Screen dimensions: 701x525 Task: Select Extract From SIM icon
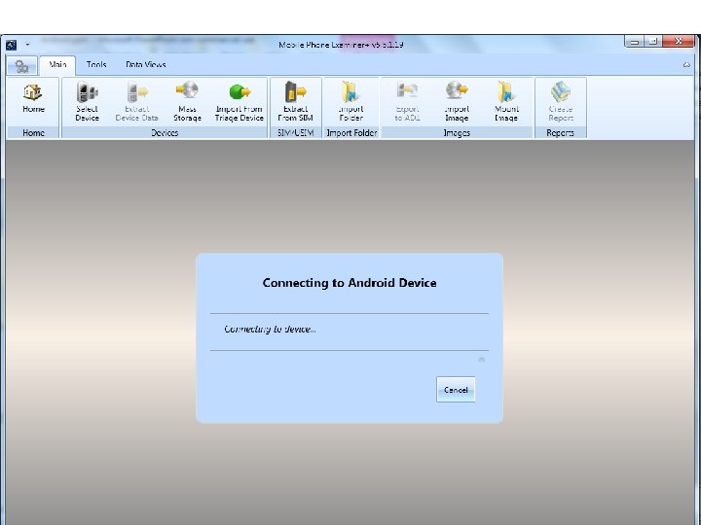pos(295,102)
